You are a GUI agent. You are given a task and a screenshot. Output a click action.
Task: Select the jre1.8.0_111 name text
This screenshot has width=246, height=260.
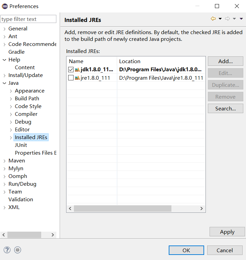pyautogui.click(x=95, y=78)
